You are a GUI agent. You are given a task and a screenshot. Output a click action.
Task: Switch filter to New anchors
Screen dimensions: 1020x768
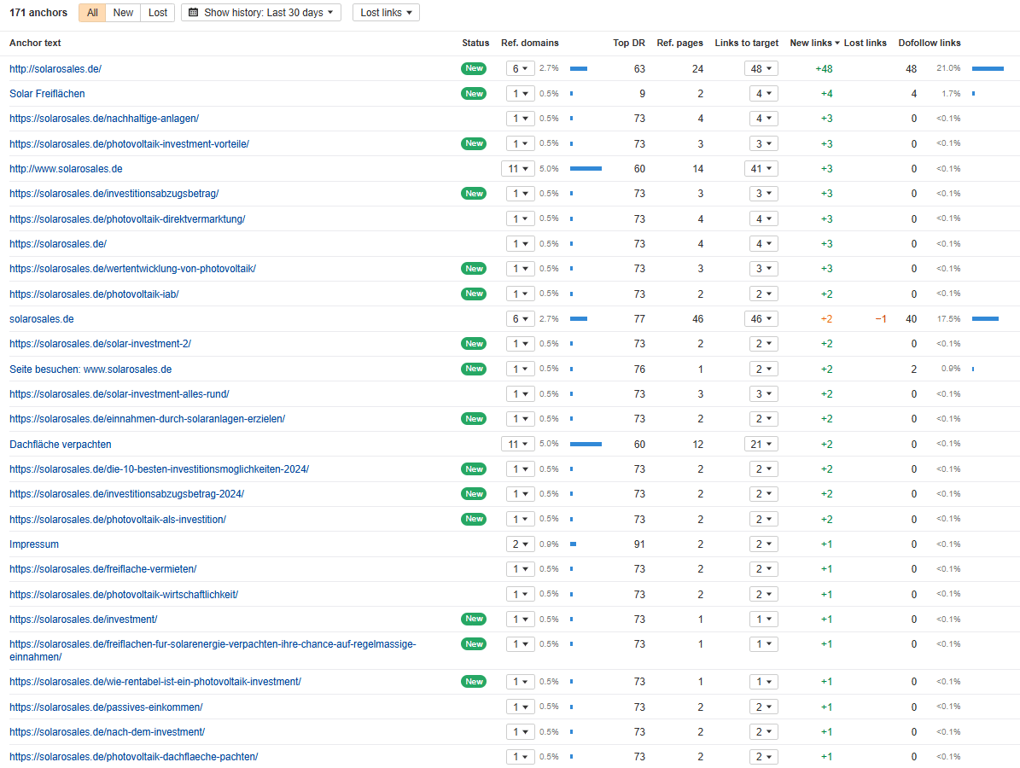click(x=123, y=13)
